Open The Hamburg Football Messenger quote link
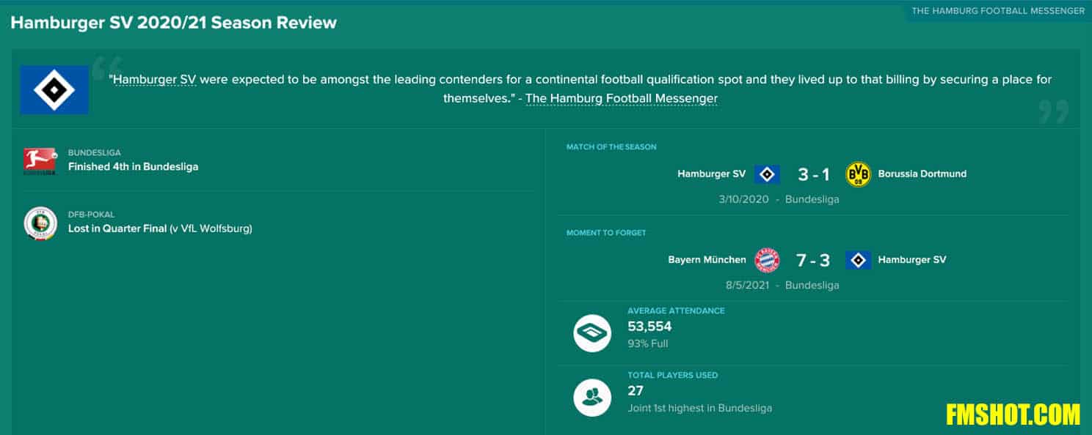This screenshot has height=435, width=1092. (622, 98)
